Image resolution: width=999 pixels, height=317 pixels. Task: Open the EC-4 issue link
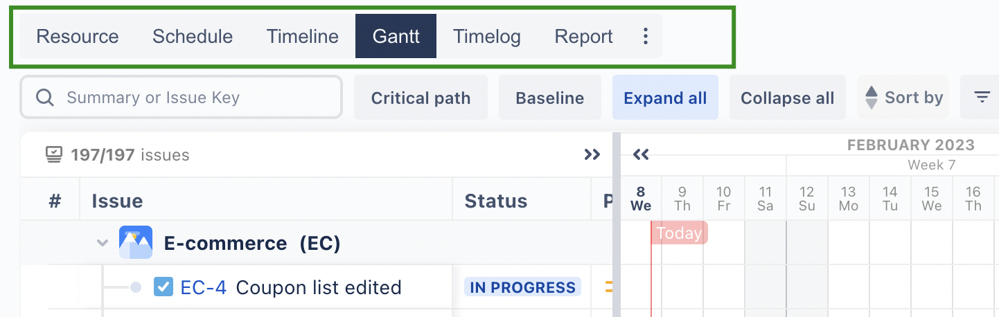(x=203, y=287)
